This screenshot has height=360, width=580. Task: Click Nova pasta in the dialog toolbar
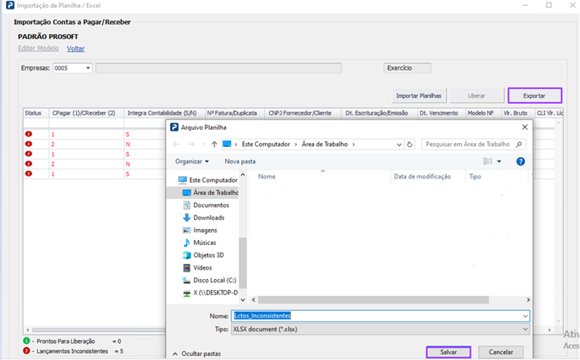coord(240,161)
